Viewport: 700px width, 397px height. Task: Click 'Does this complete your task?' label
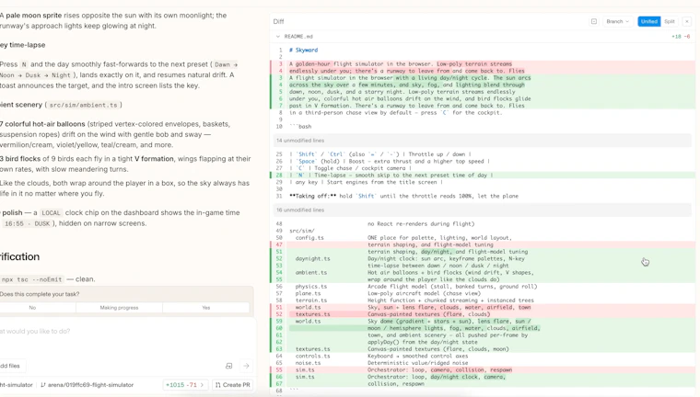coord(40,294)
